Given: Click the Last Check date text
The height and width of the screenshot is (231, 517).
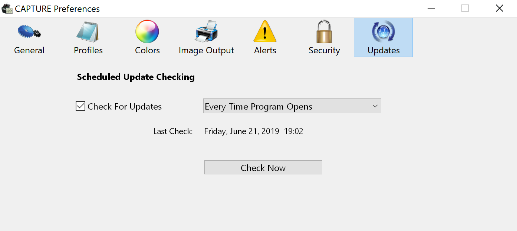Looking at the screenshot, I should [x=253, y=131].
